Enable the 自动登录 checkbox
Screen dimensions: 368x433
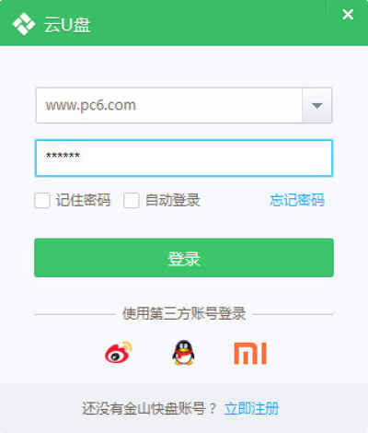132,200
